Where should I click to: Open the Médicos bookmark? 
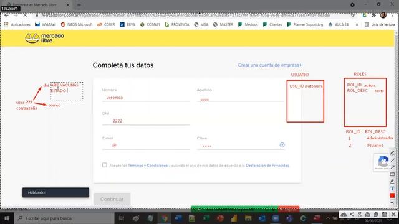tap(248, 25)
